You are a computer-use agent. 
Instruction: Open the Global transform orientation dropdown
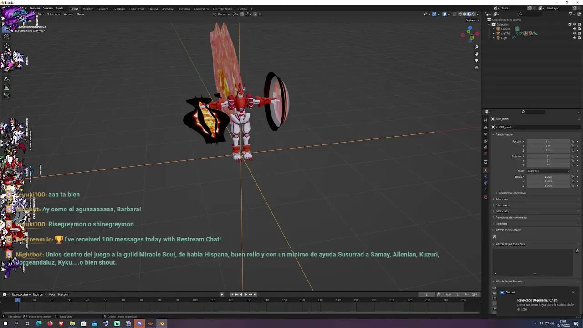222,14
